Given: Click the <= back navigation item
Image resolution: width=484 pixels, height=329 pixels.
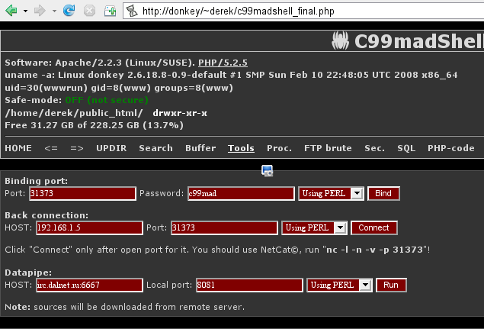Looking at the screenshot, I should point(51,148).
